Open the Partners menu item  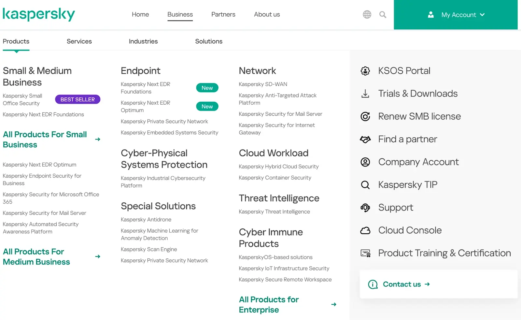(x=223, y=14)
